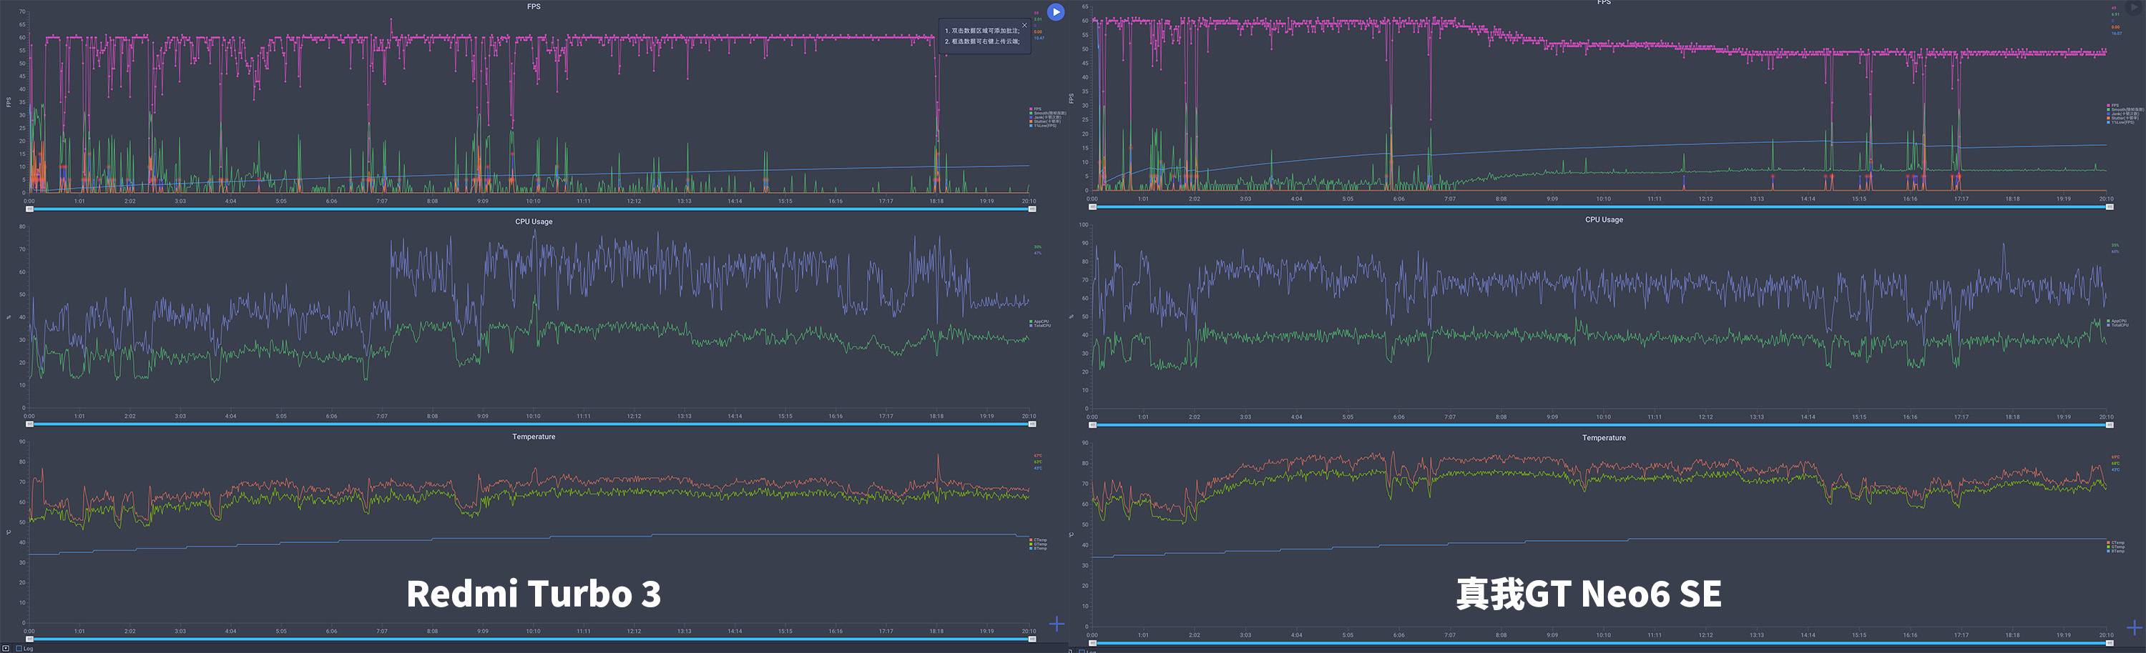
Task: Grab left range handle under Redmi FPS chart
Action: click(x=30, y=209)
